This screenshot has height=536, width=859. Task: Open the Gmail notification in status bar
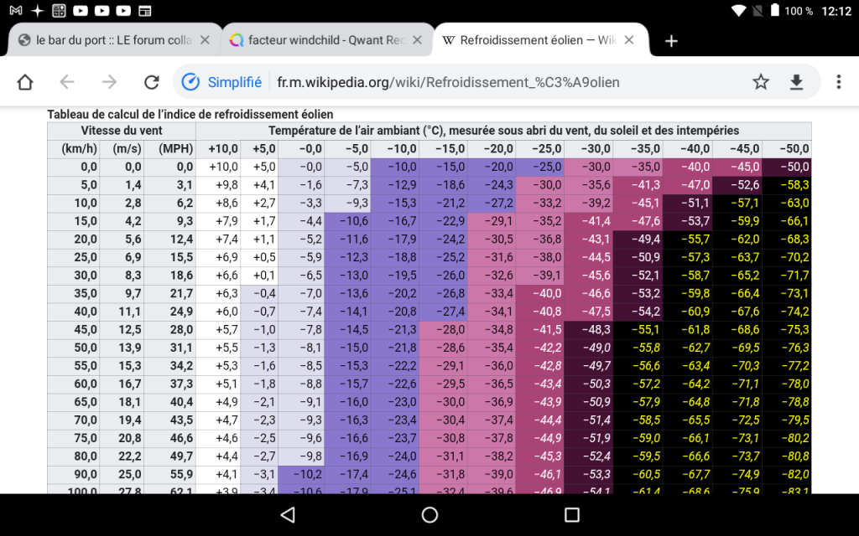[x=16, y=11]
